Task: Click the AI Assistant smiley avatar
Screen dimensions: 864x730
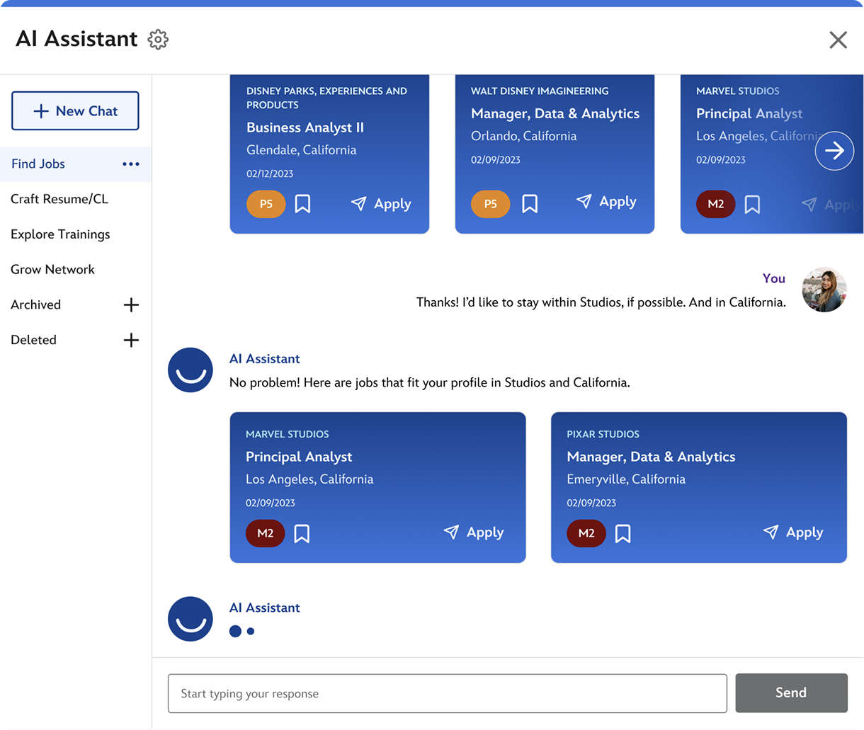Action: (191, 370)
